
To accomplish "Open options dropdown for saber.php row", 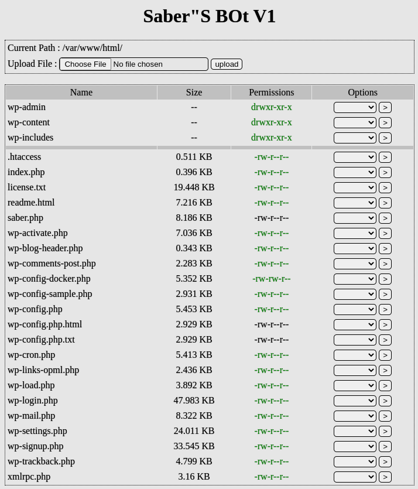I will click(355, 218).
